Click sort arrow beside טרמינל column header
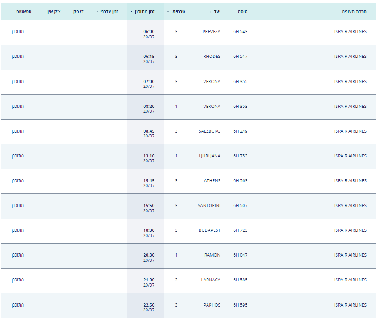Viewport: 384px width, 320px height. click(168, 12)
